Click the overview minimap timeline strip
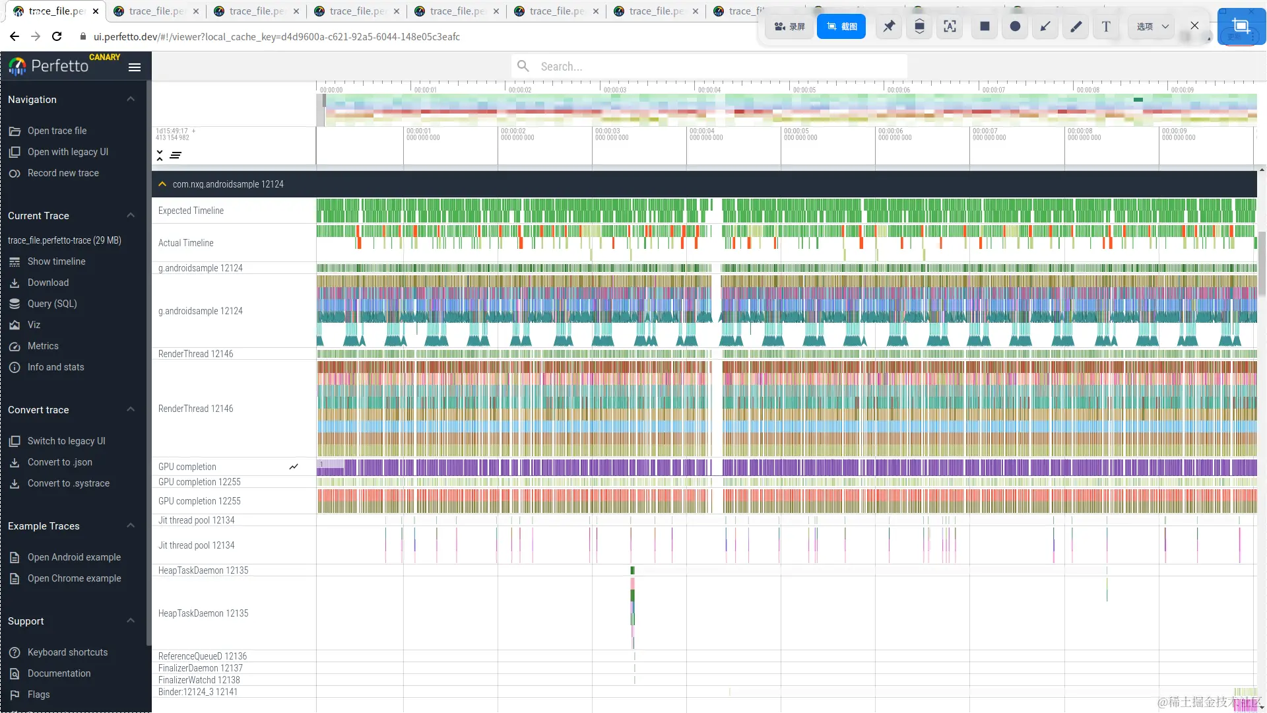Viewport: 1267px width, 713px height. point(785,110)
